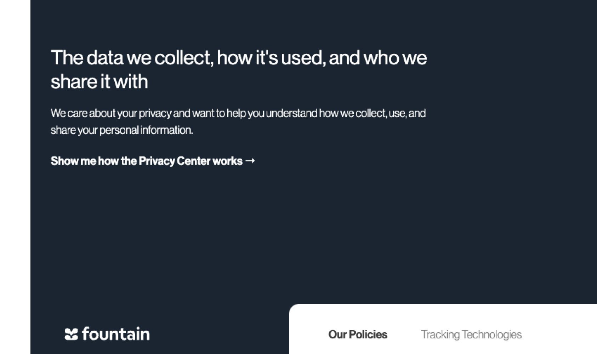597x354 pixels.
Task: Click 'and who we' in the heading
Action: pos(378,57)
